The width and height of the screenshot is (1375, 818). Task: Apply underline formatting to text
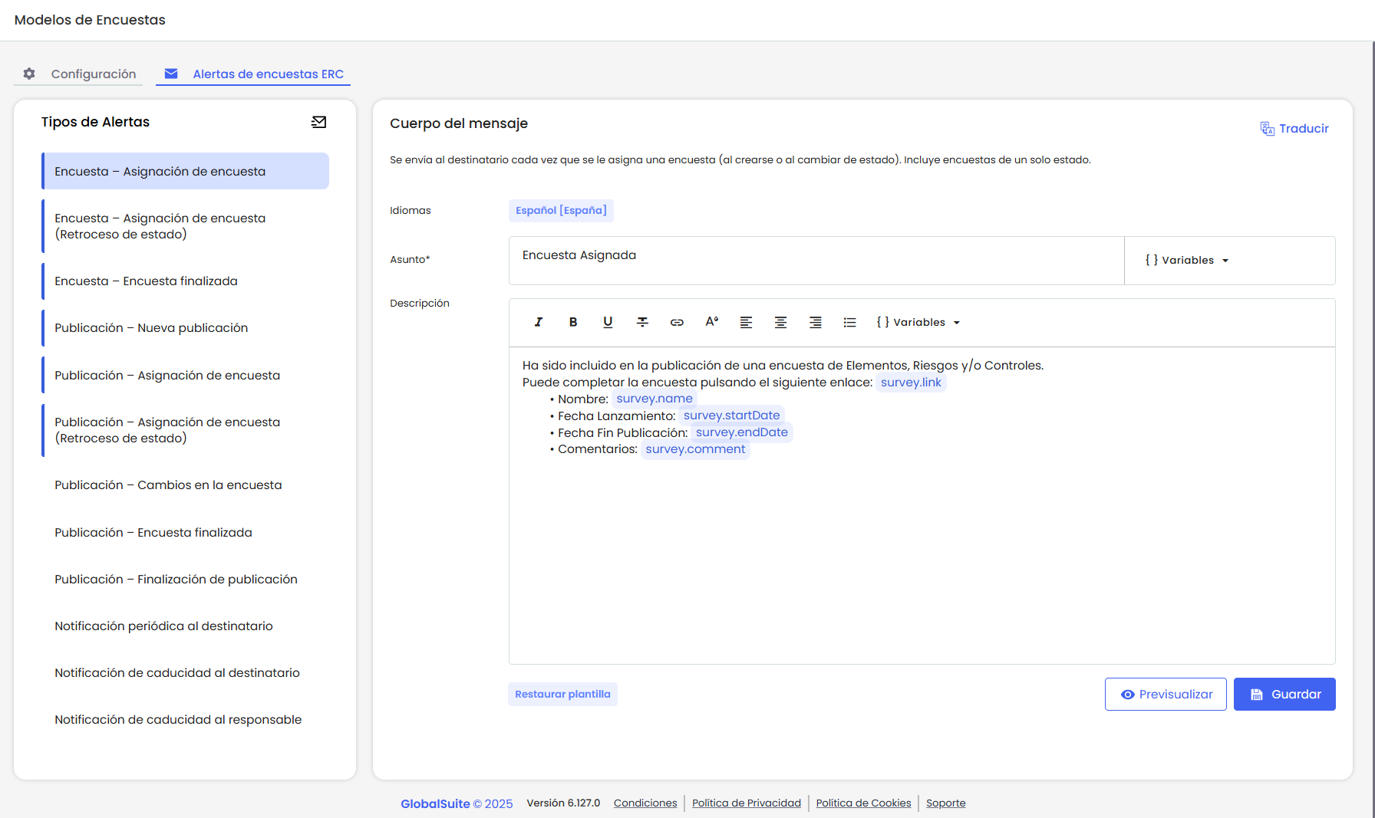(608, 322)
